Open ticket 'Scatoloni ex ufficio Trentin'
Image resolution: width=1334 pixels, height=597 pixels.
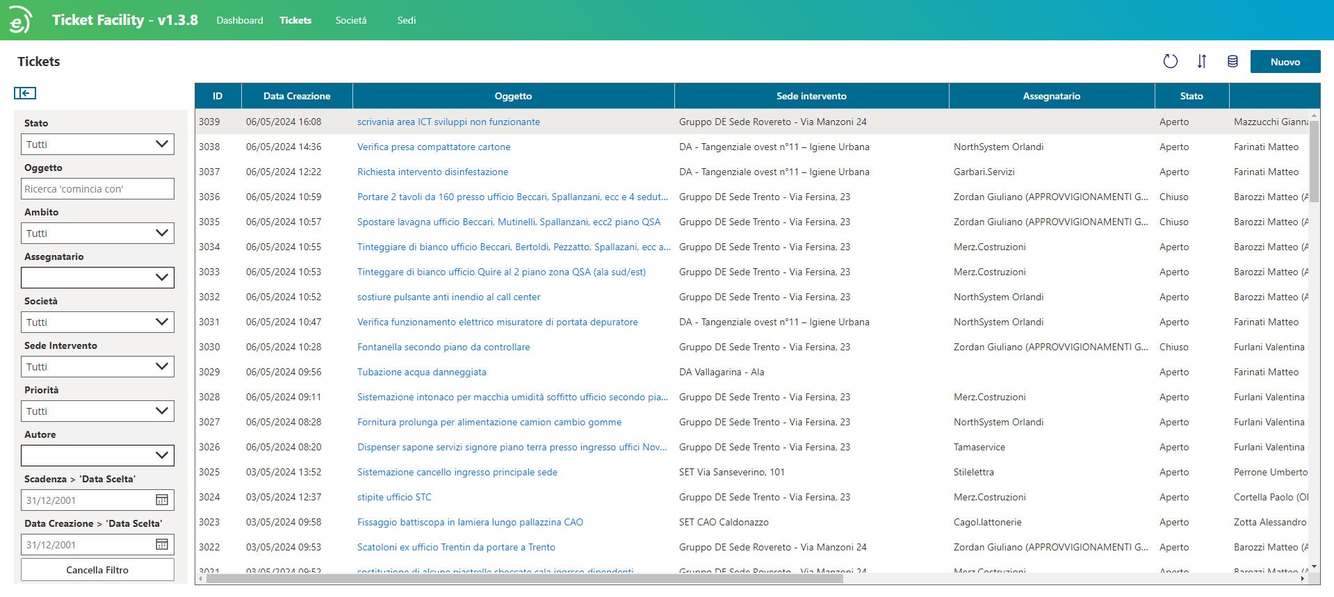[456, 547]
